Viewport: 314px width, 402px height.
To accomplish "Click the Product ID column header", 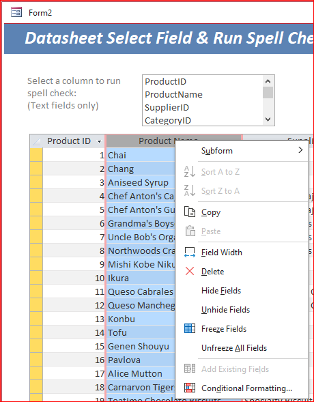I will point(74,141).
